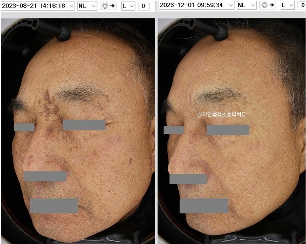This screenshot has height=244, width=306.
Task: Open the L side selector in left panel
Action: pyautogui.click(x=128, y=6)
